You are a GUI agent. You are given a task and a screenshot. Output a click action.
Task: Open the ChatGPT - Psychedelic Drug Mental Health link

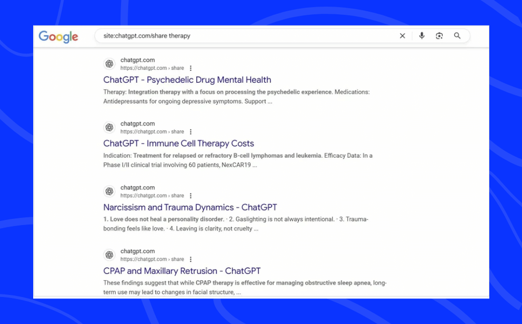click(x=187, y=80)
